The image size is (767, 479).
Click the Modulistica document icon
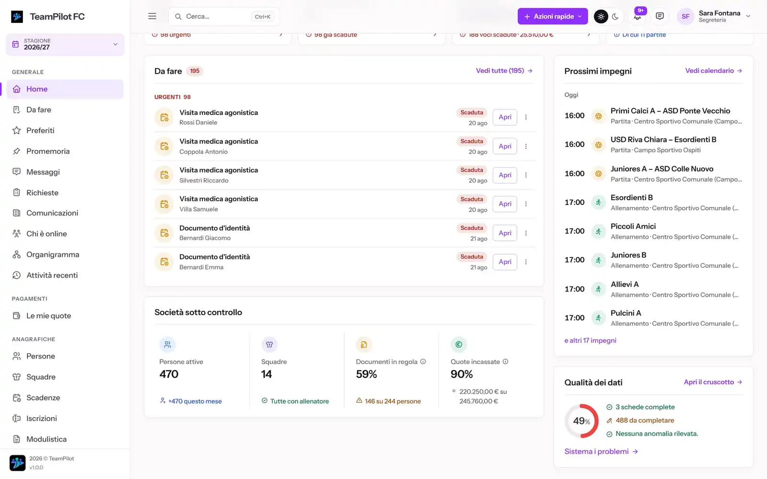pos(17,439)
